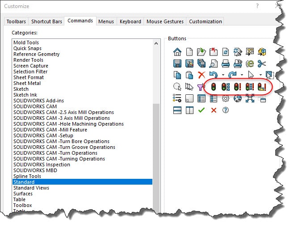Click the Cut scissors icon
Image resolution: width=294 pixels, height=228 pixels.
pos(262,63)
